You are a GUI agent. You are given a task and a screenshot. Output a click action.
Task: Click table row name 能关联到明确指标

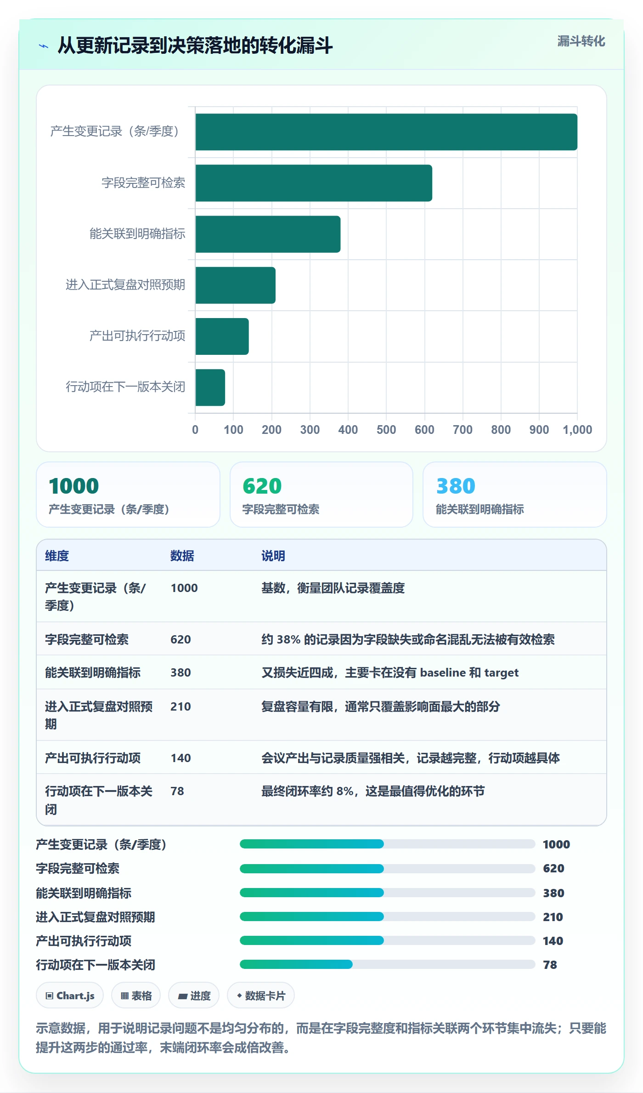(x=93, y=672)
